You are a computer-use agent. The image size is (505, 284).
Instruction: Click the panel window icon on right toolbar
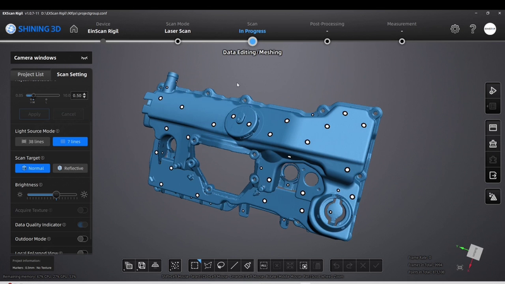[x=493, y=128]
